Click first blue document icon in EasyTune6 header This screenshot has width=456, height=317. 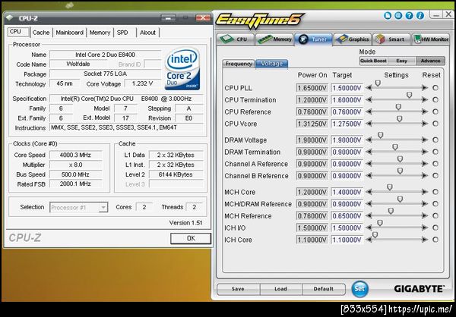coord(388,15)
